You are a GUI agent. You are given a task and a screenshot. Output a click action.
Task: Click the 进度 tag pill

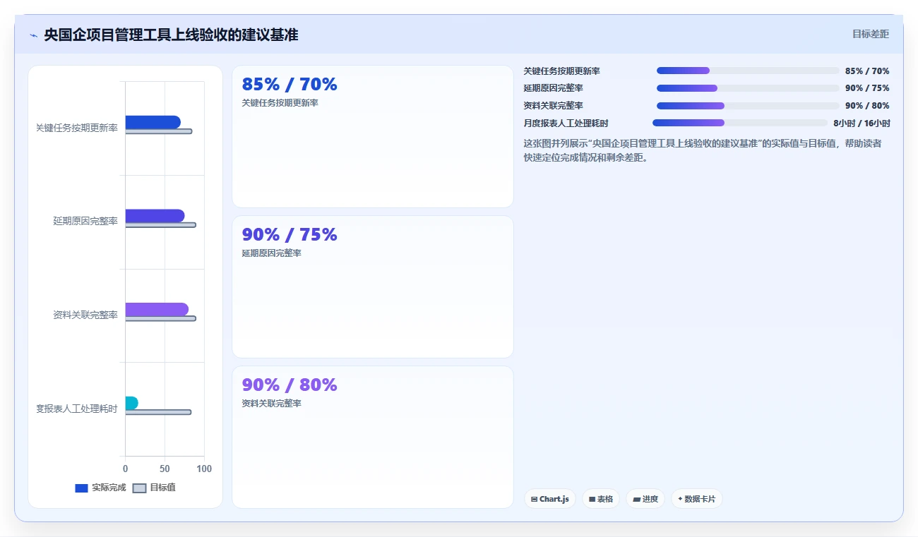click(645, 499)
